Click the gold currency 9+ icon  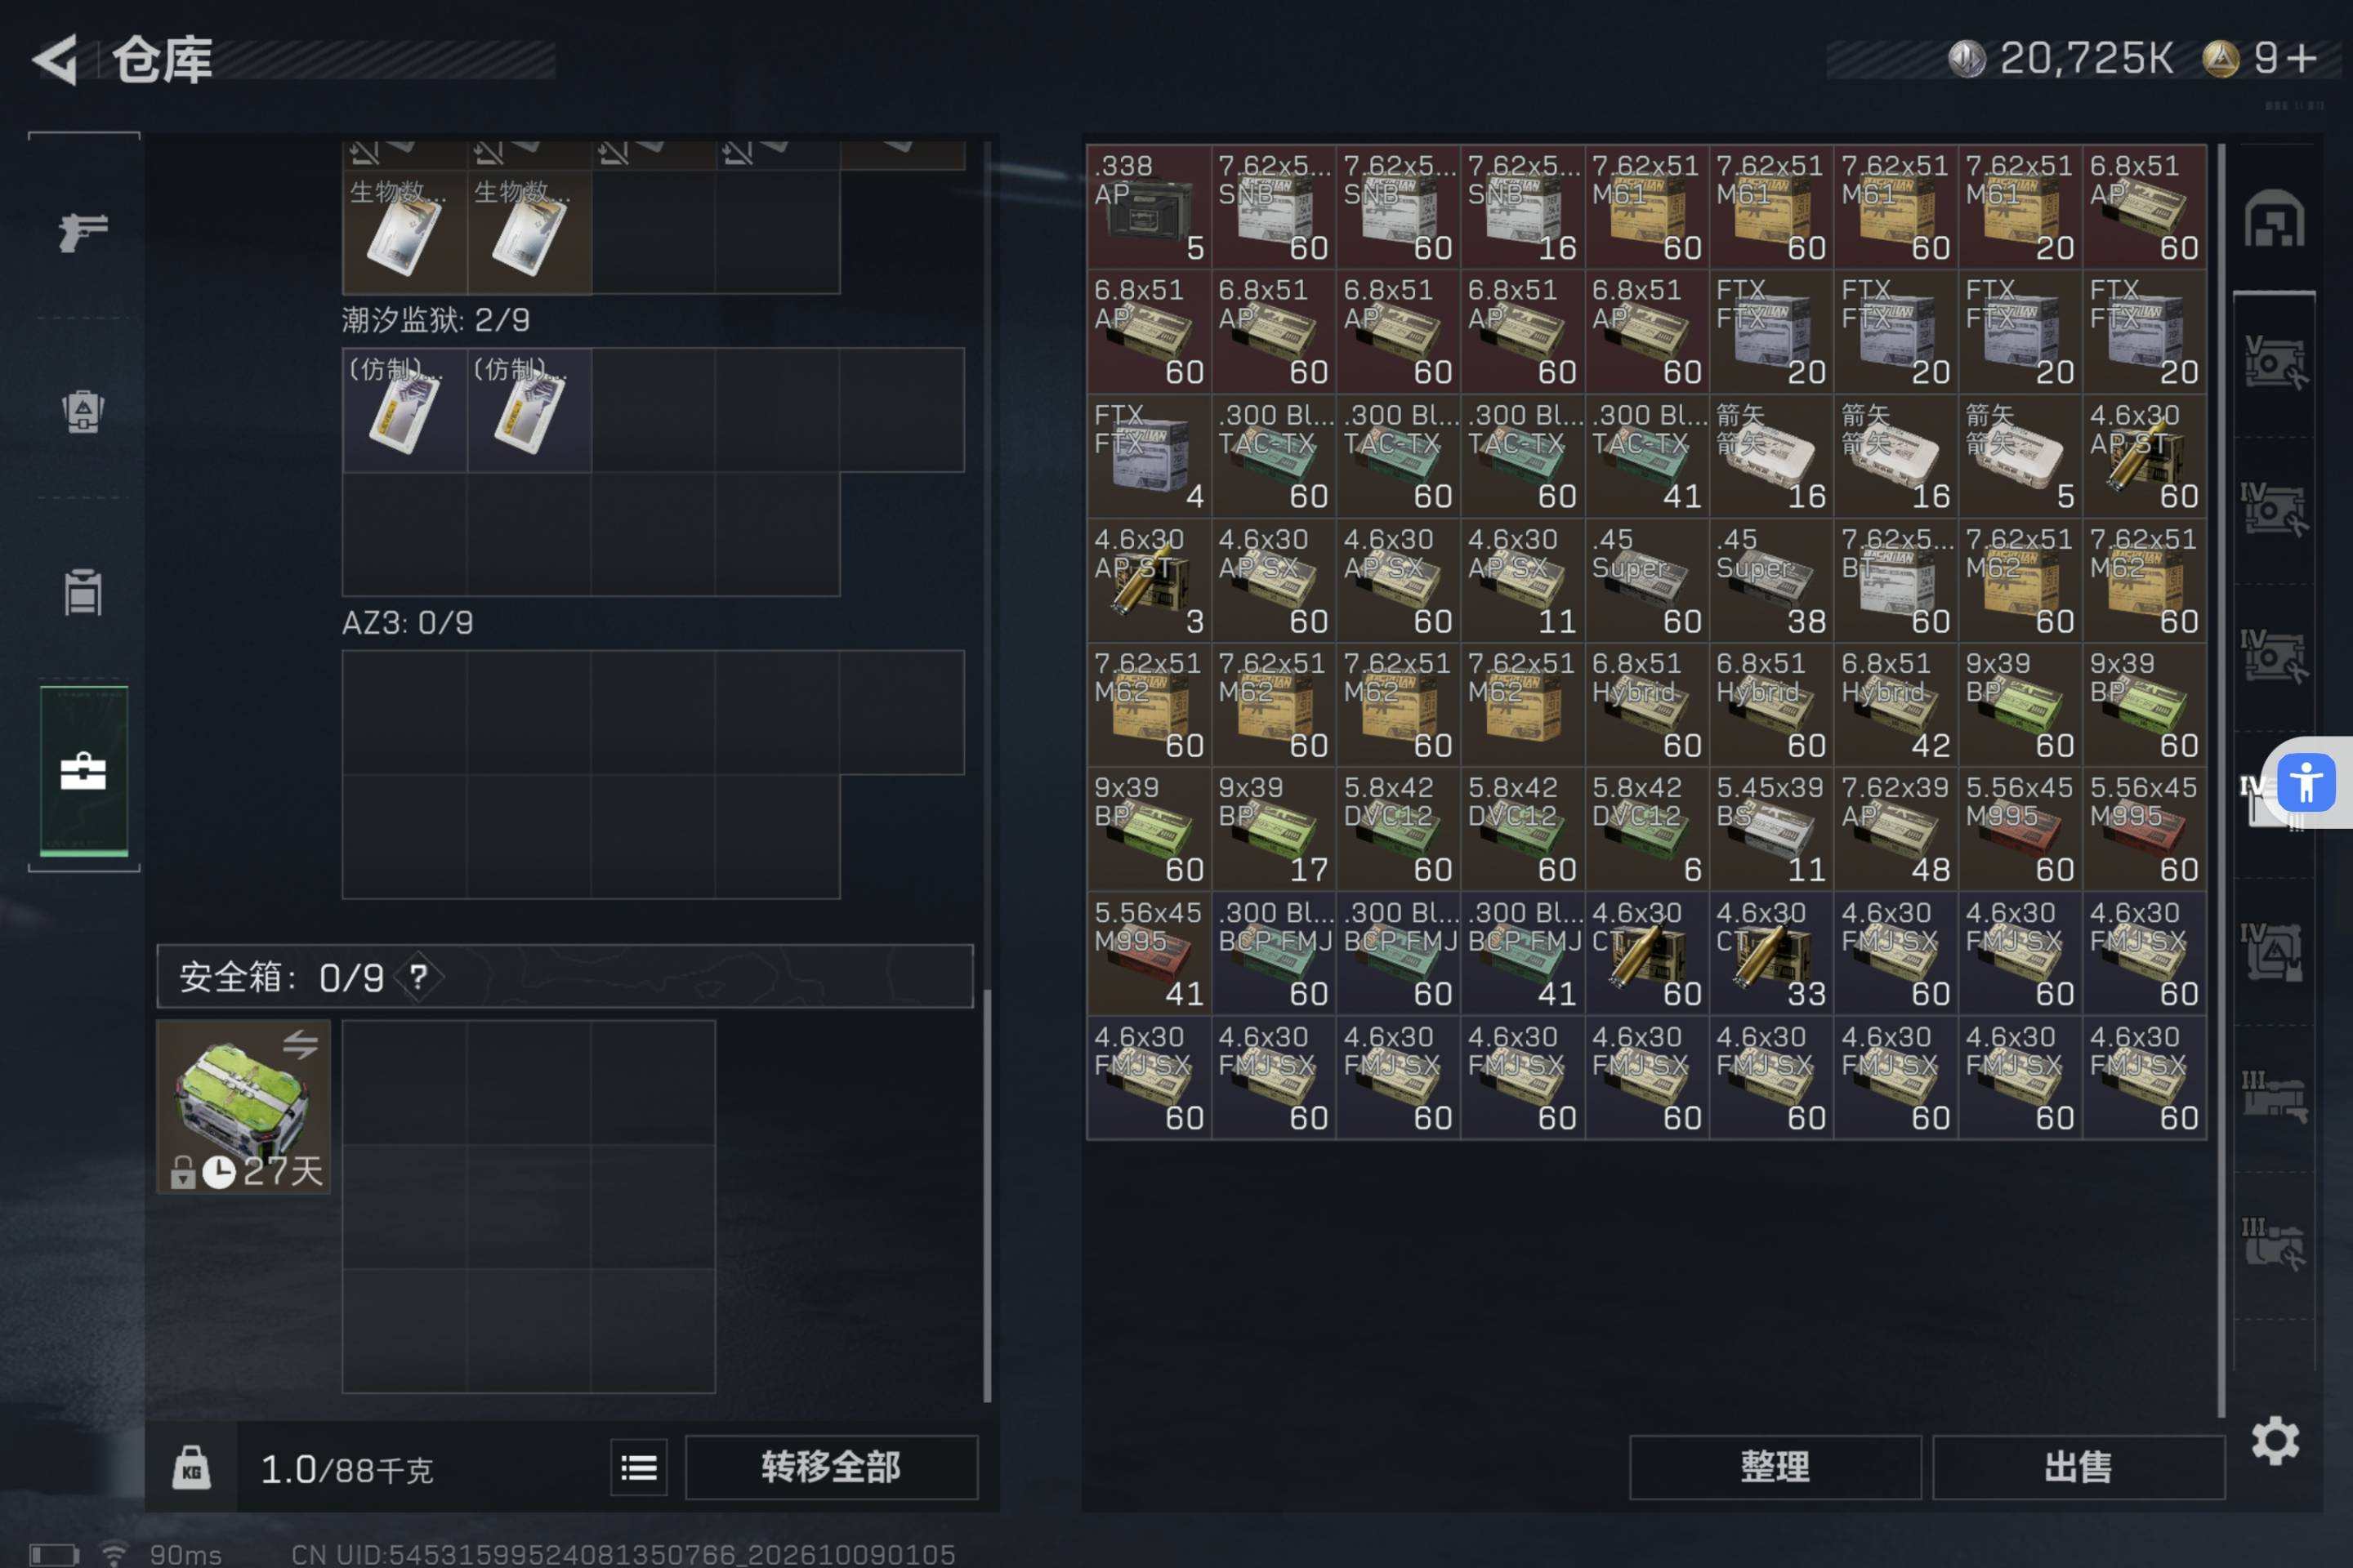coord(2221,58)
